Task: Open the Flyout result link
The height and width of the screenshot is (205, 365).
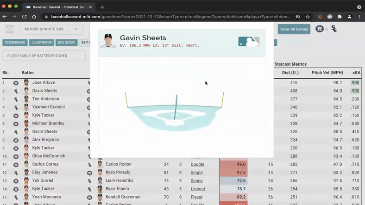Action: tap(196, 197)
